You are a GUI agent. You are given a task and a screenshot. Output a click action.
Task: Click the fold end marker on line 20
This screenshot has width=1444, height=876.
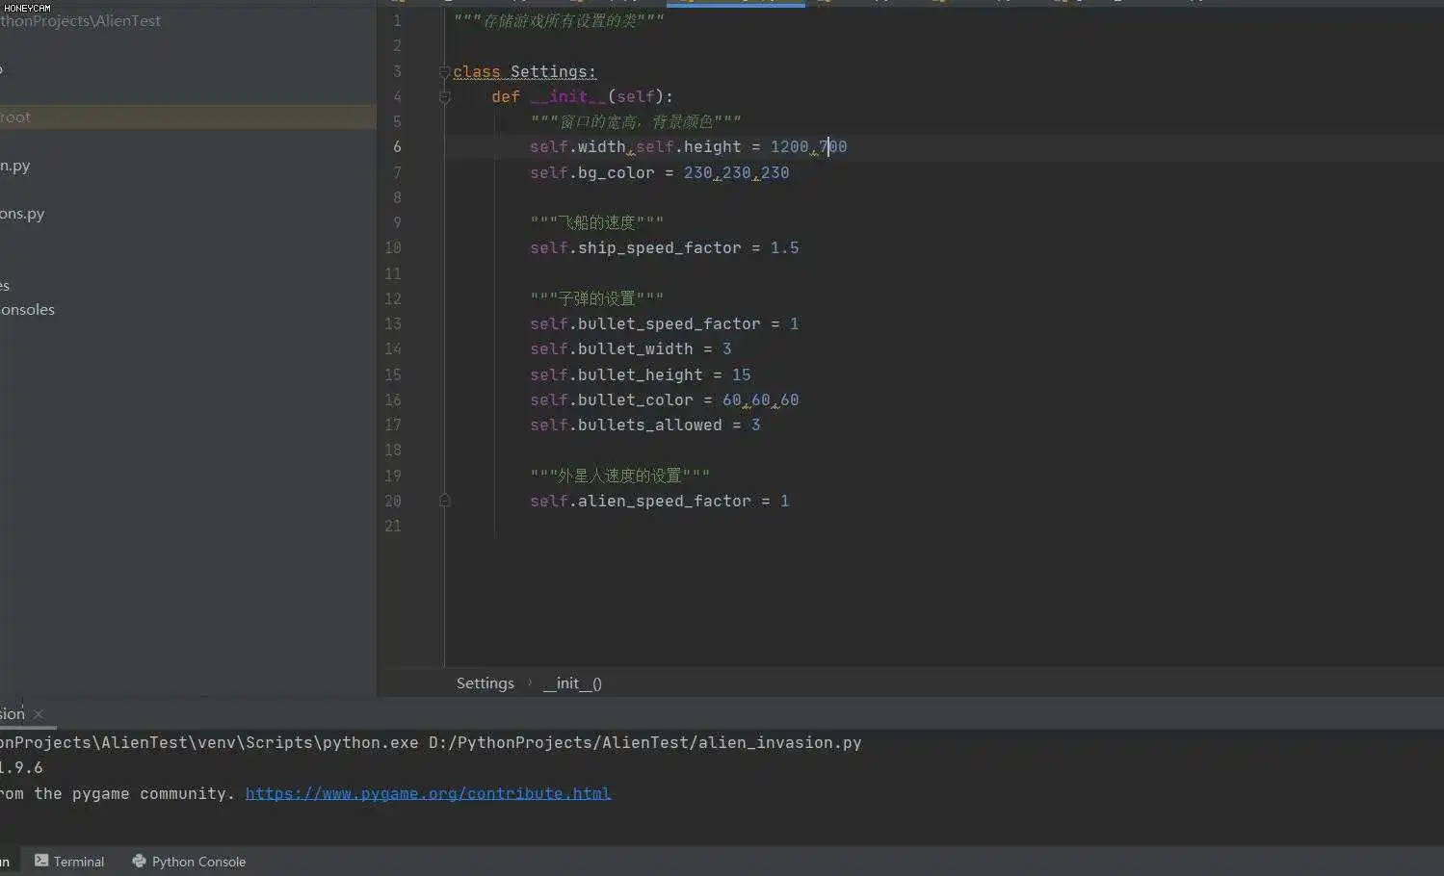[444, 501]
